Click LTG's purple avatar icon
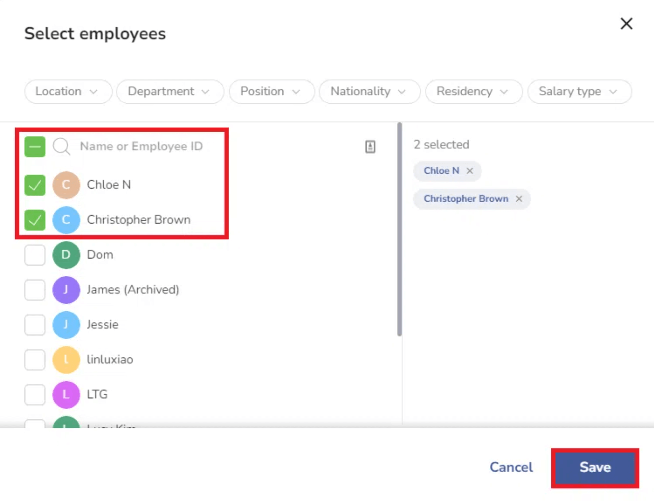The height and width of the screenshot is (501, 663). coord(66,394)
